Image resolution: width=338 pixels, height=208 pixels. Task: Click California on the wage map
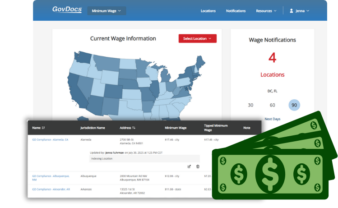click(x=75, y=92)
